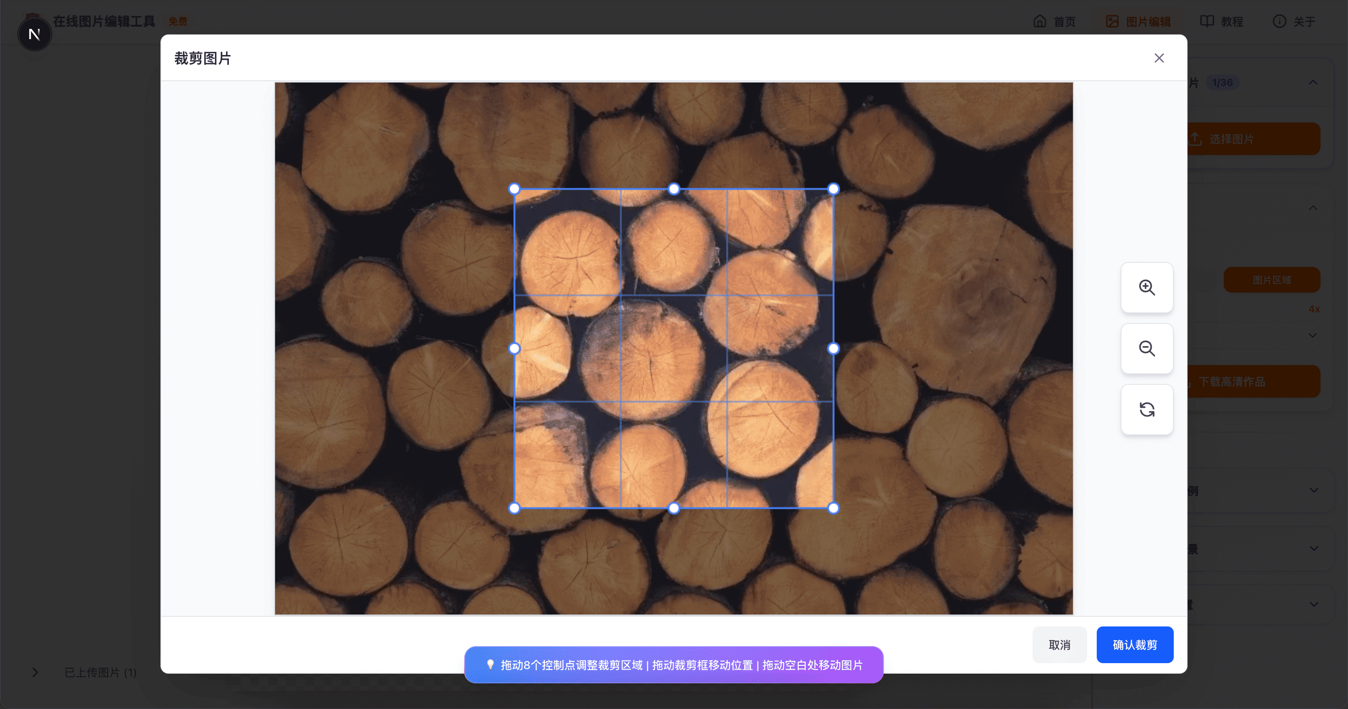Grab the top-left crop corner handle

click(x=514, y=189)
